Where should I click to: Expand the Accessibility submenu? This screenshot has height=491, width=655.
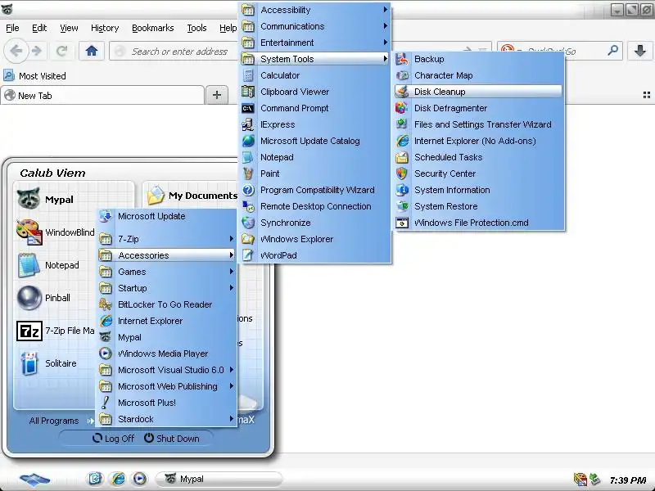pyautogui.click(x=315, y=10)
